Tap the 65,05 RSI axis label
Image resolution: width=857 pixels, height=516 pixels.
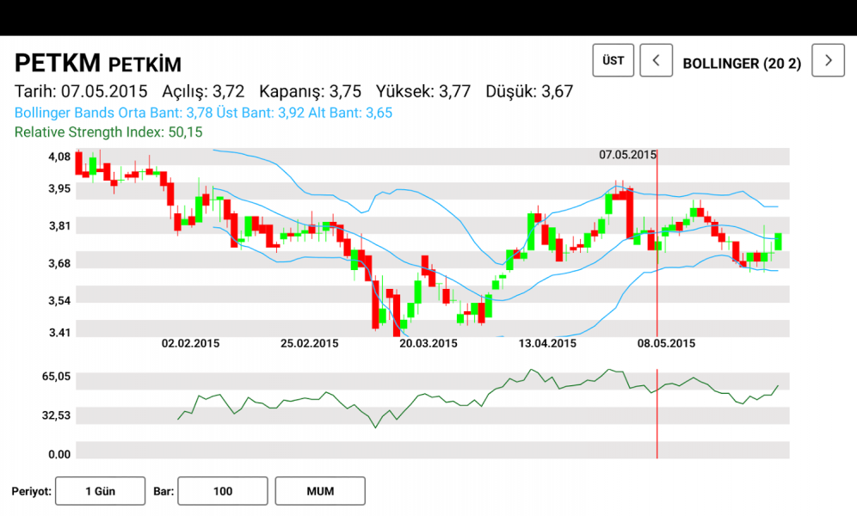pyautogui.click(x=56, y=376)
